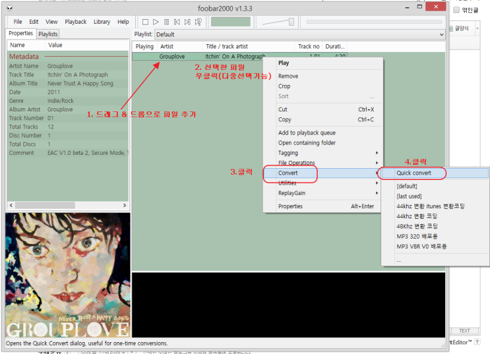Click the TEXT button in background editor
490x354 pixels.
464,331
